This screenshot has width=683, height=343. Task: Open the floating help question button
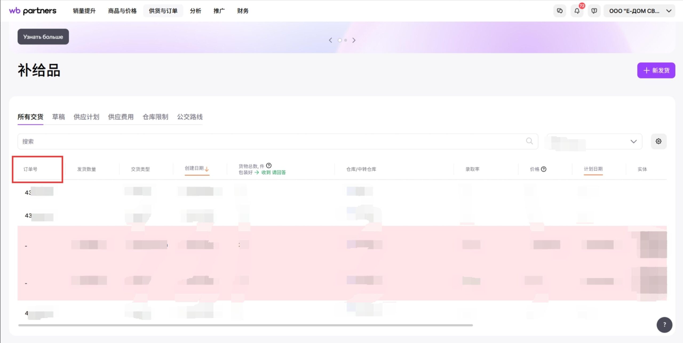664,325
